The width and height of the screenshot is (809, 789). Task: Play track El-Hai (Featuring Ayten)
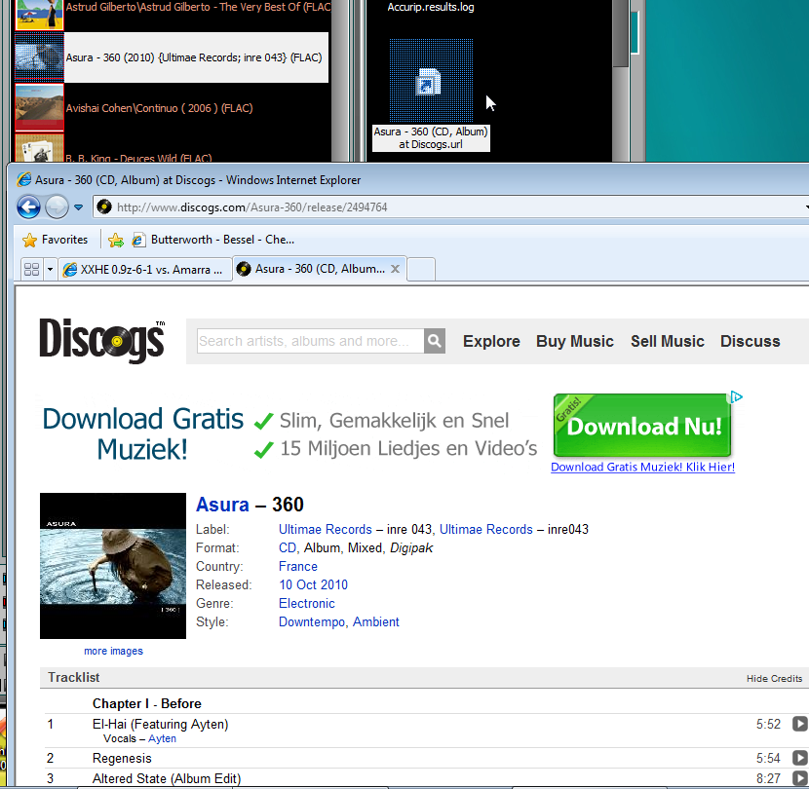coord(799,724)
